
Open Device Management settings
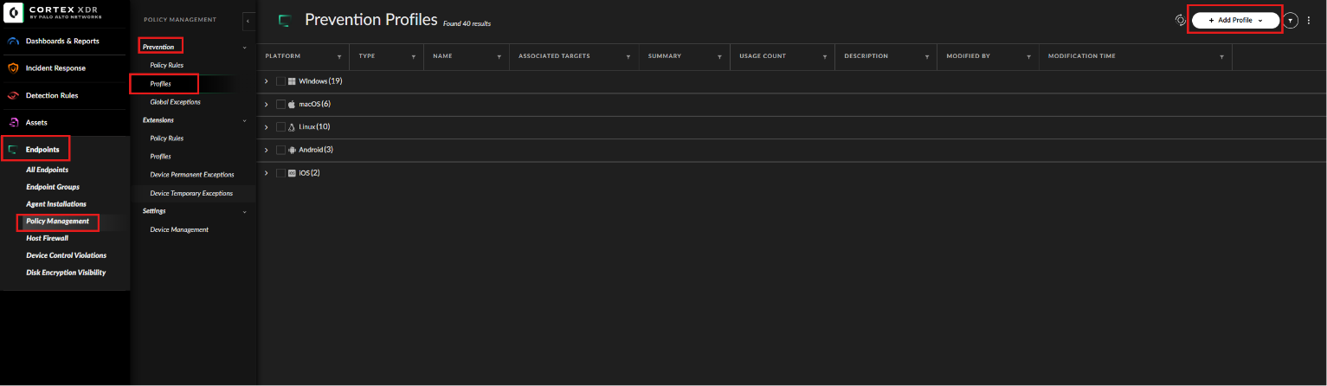pyautogui.click(x=179, y=229)
